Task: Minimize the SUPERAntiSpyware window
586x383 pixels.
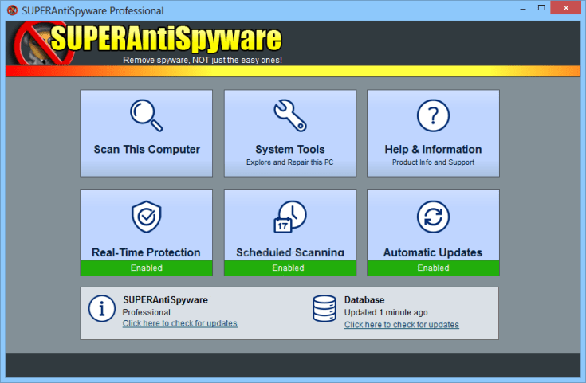Action: [523, 8]
